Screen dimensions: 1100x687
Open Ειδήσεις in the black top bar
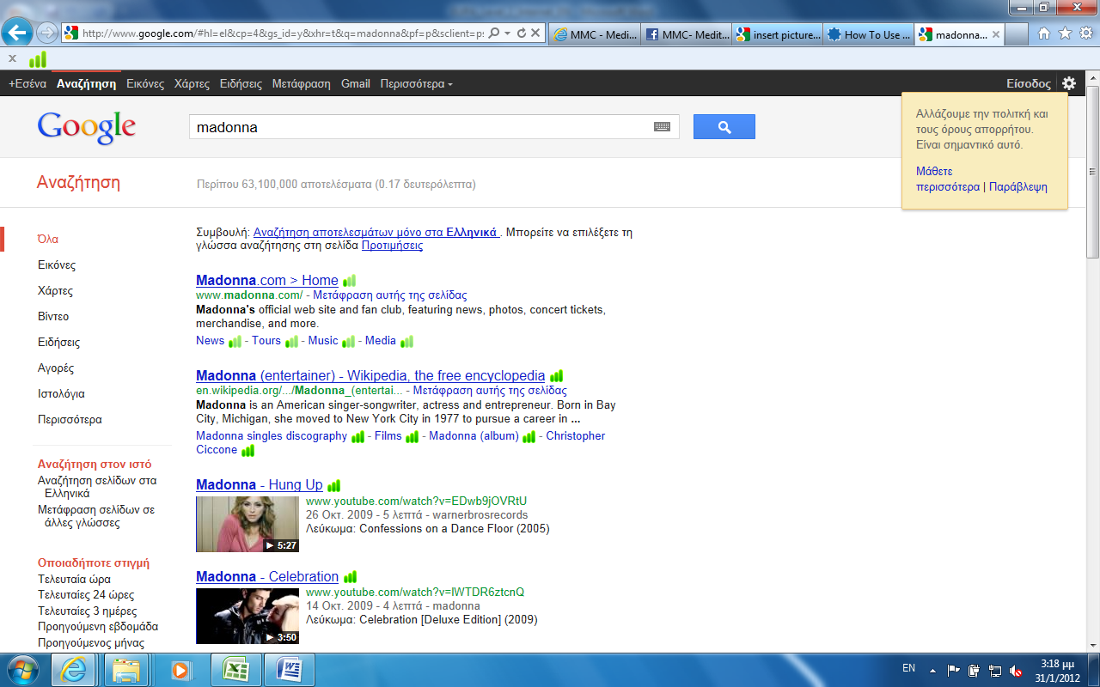(x=241, y=84)
